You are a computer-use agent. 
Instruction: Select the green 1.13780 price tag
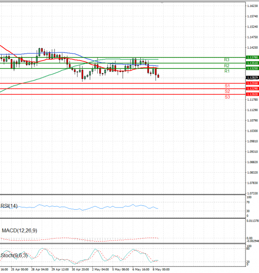point(252,57)
